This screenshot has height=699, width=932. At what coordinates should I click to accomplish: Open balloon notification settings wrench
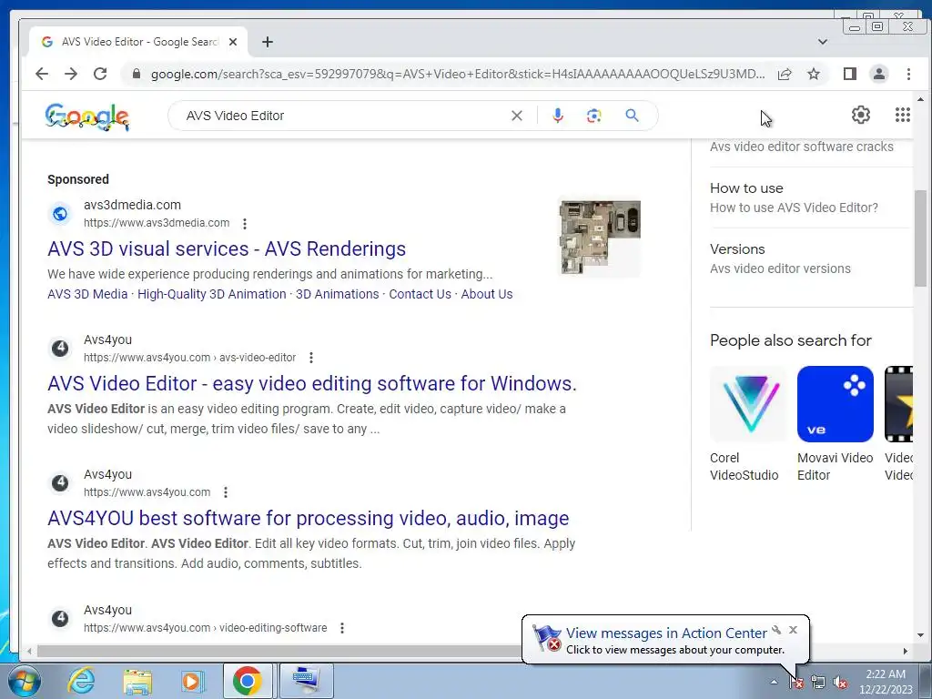click(776, 630)
